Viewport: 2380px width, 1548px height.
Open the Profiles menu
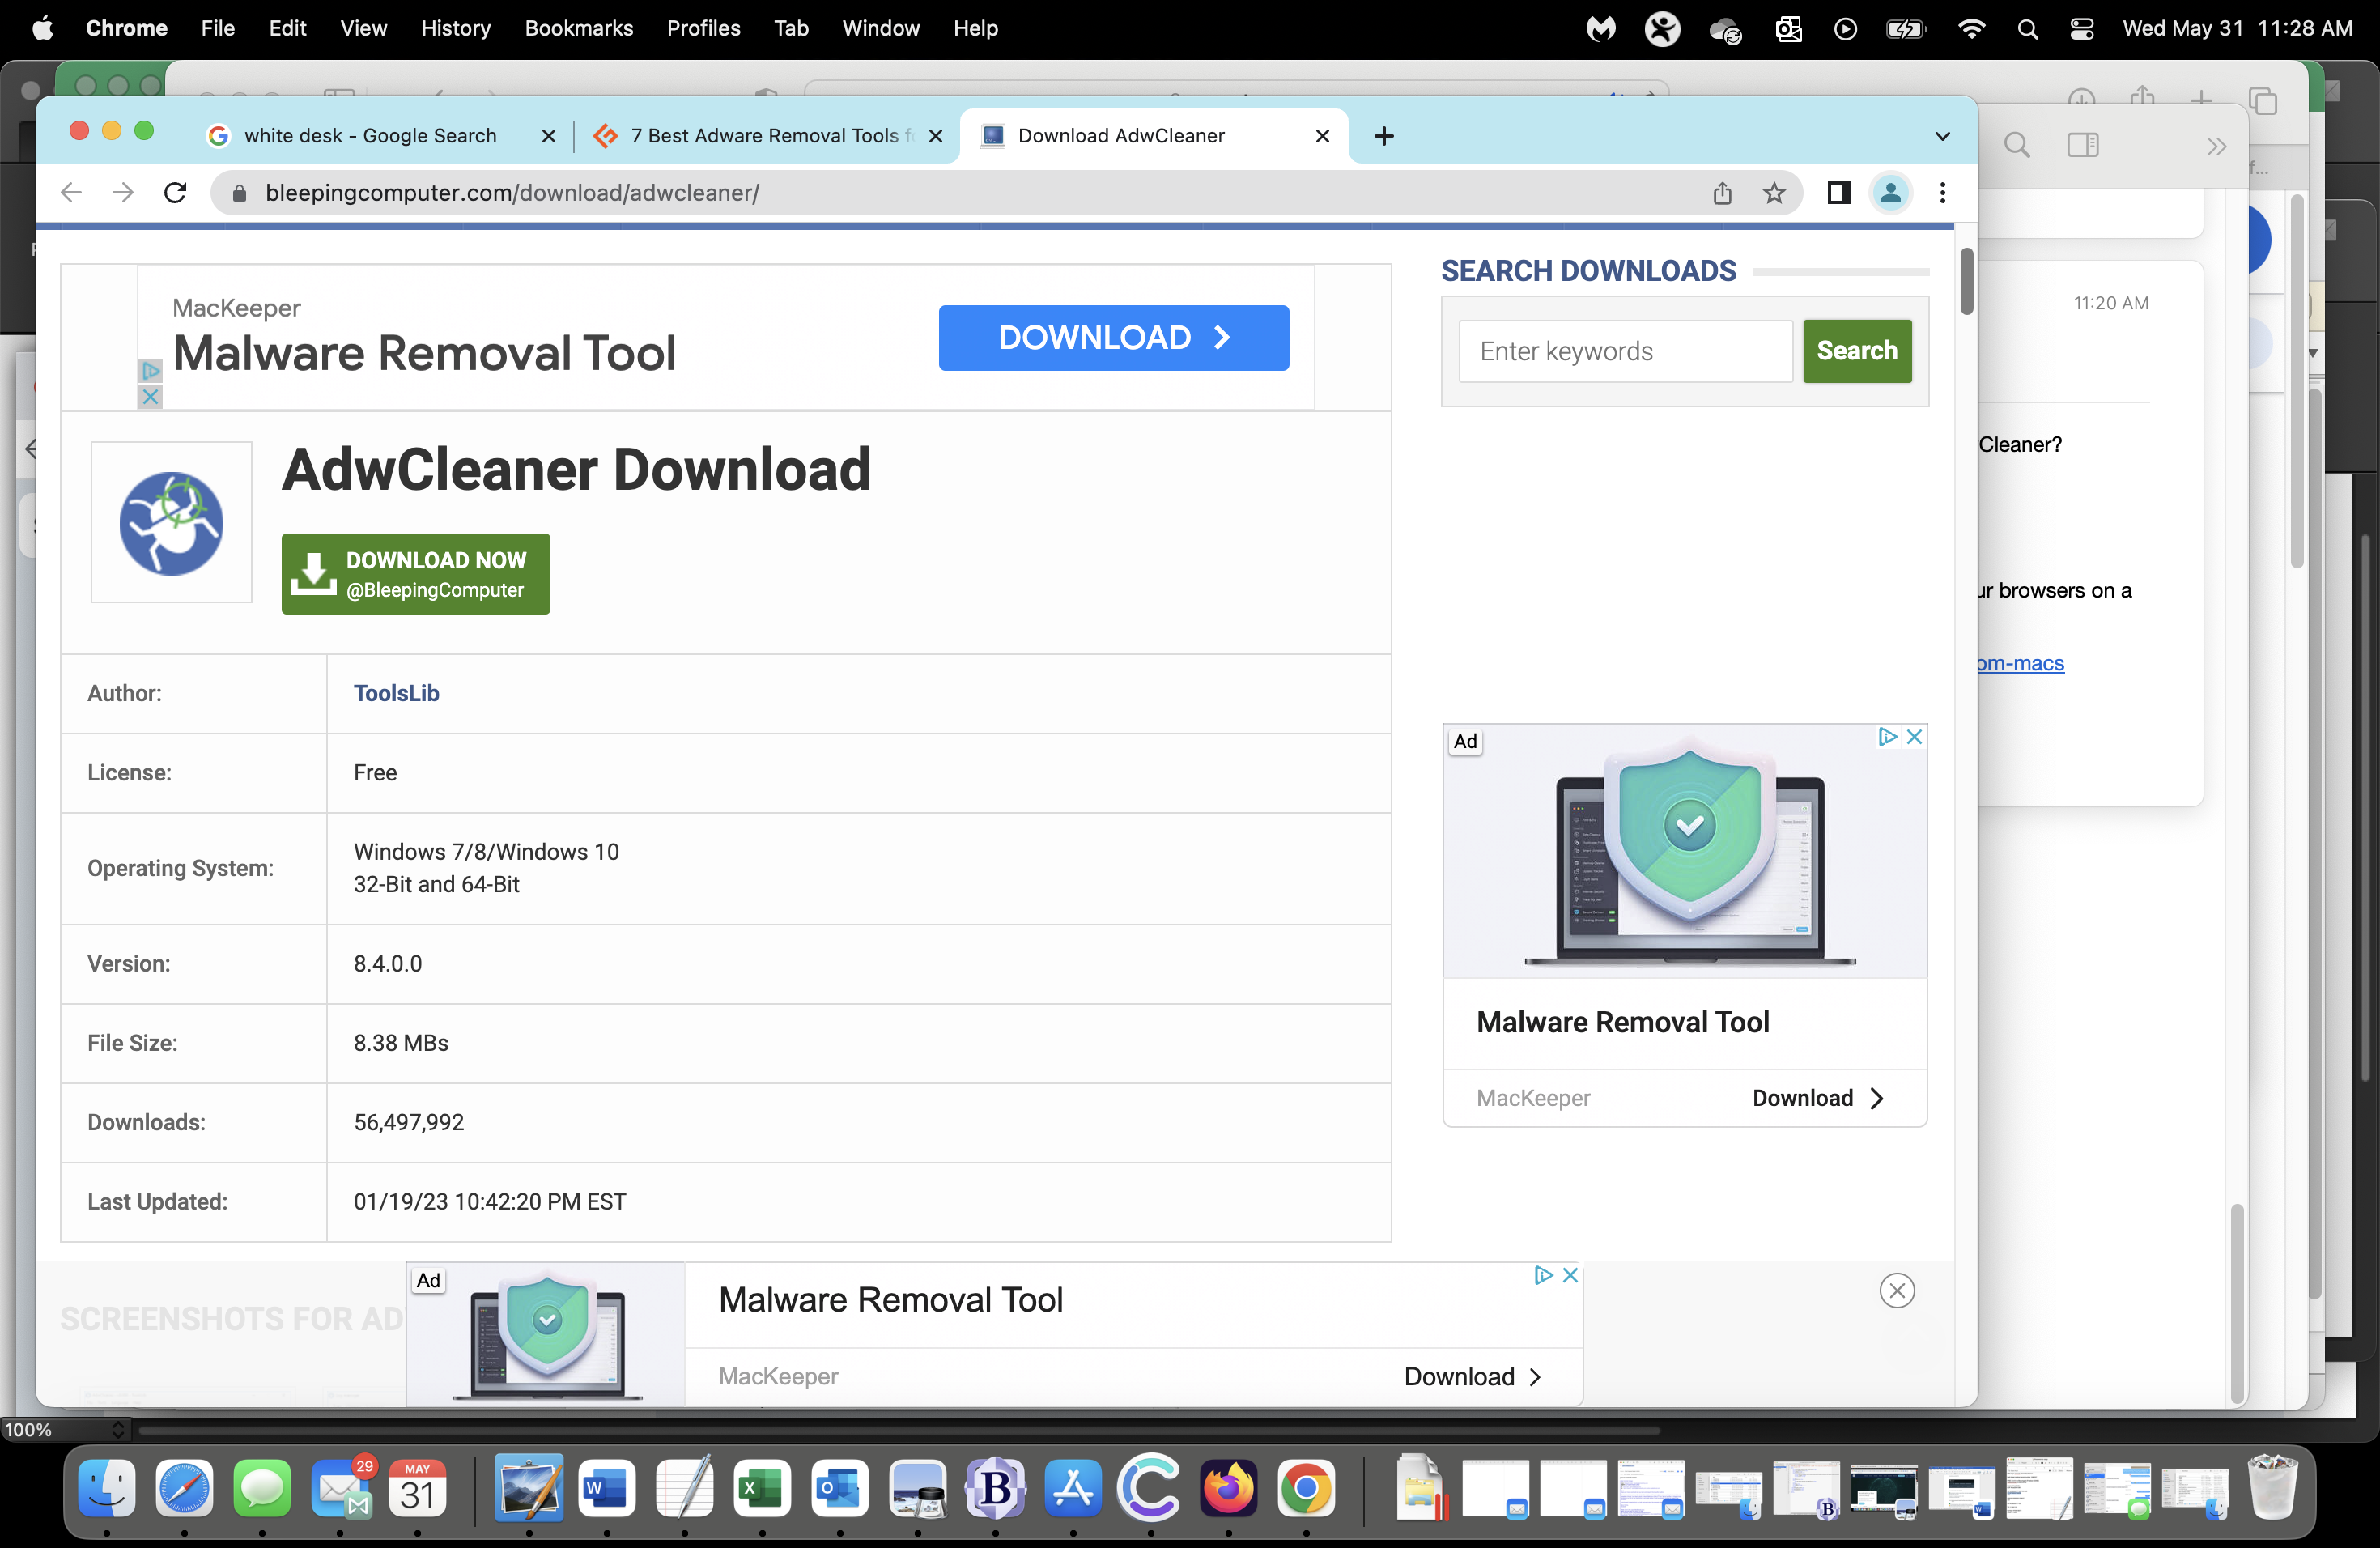coord(703,28)
